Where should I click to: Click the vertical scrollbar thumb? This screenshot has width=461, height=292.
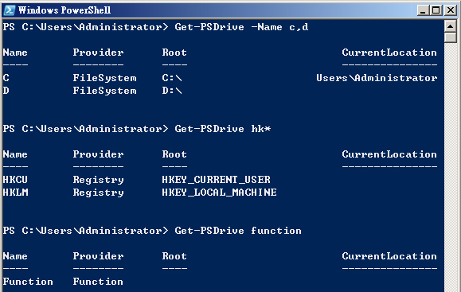point(450,38)
